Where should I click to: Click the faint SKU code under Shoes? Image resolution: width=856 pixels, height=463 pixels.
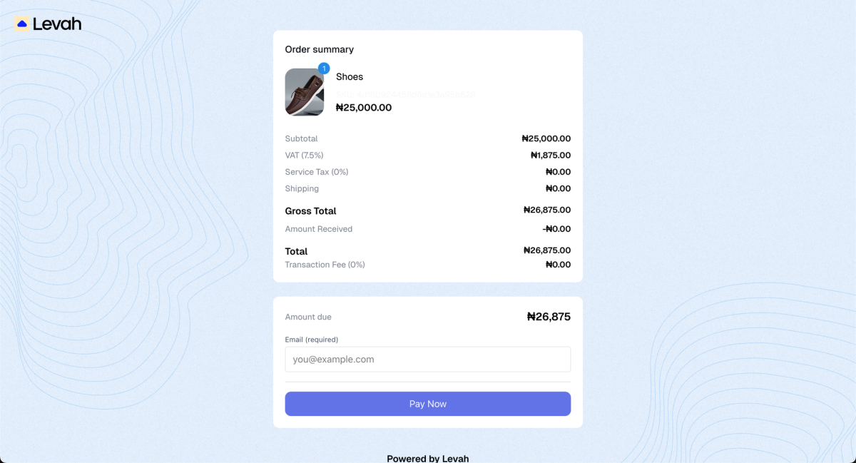coord(405,93)
